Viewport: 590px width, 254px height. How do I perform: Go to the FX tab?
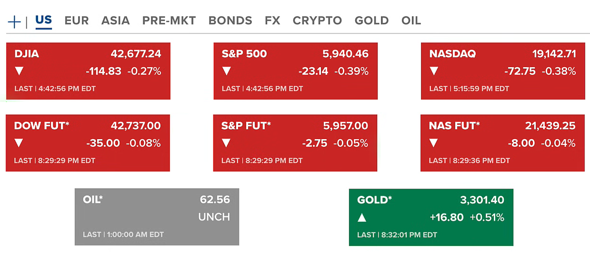click(x=272, y=21)
